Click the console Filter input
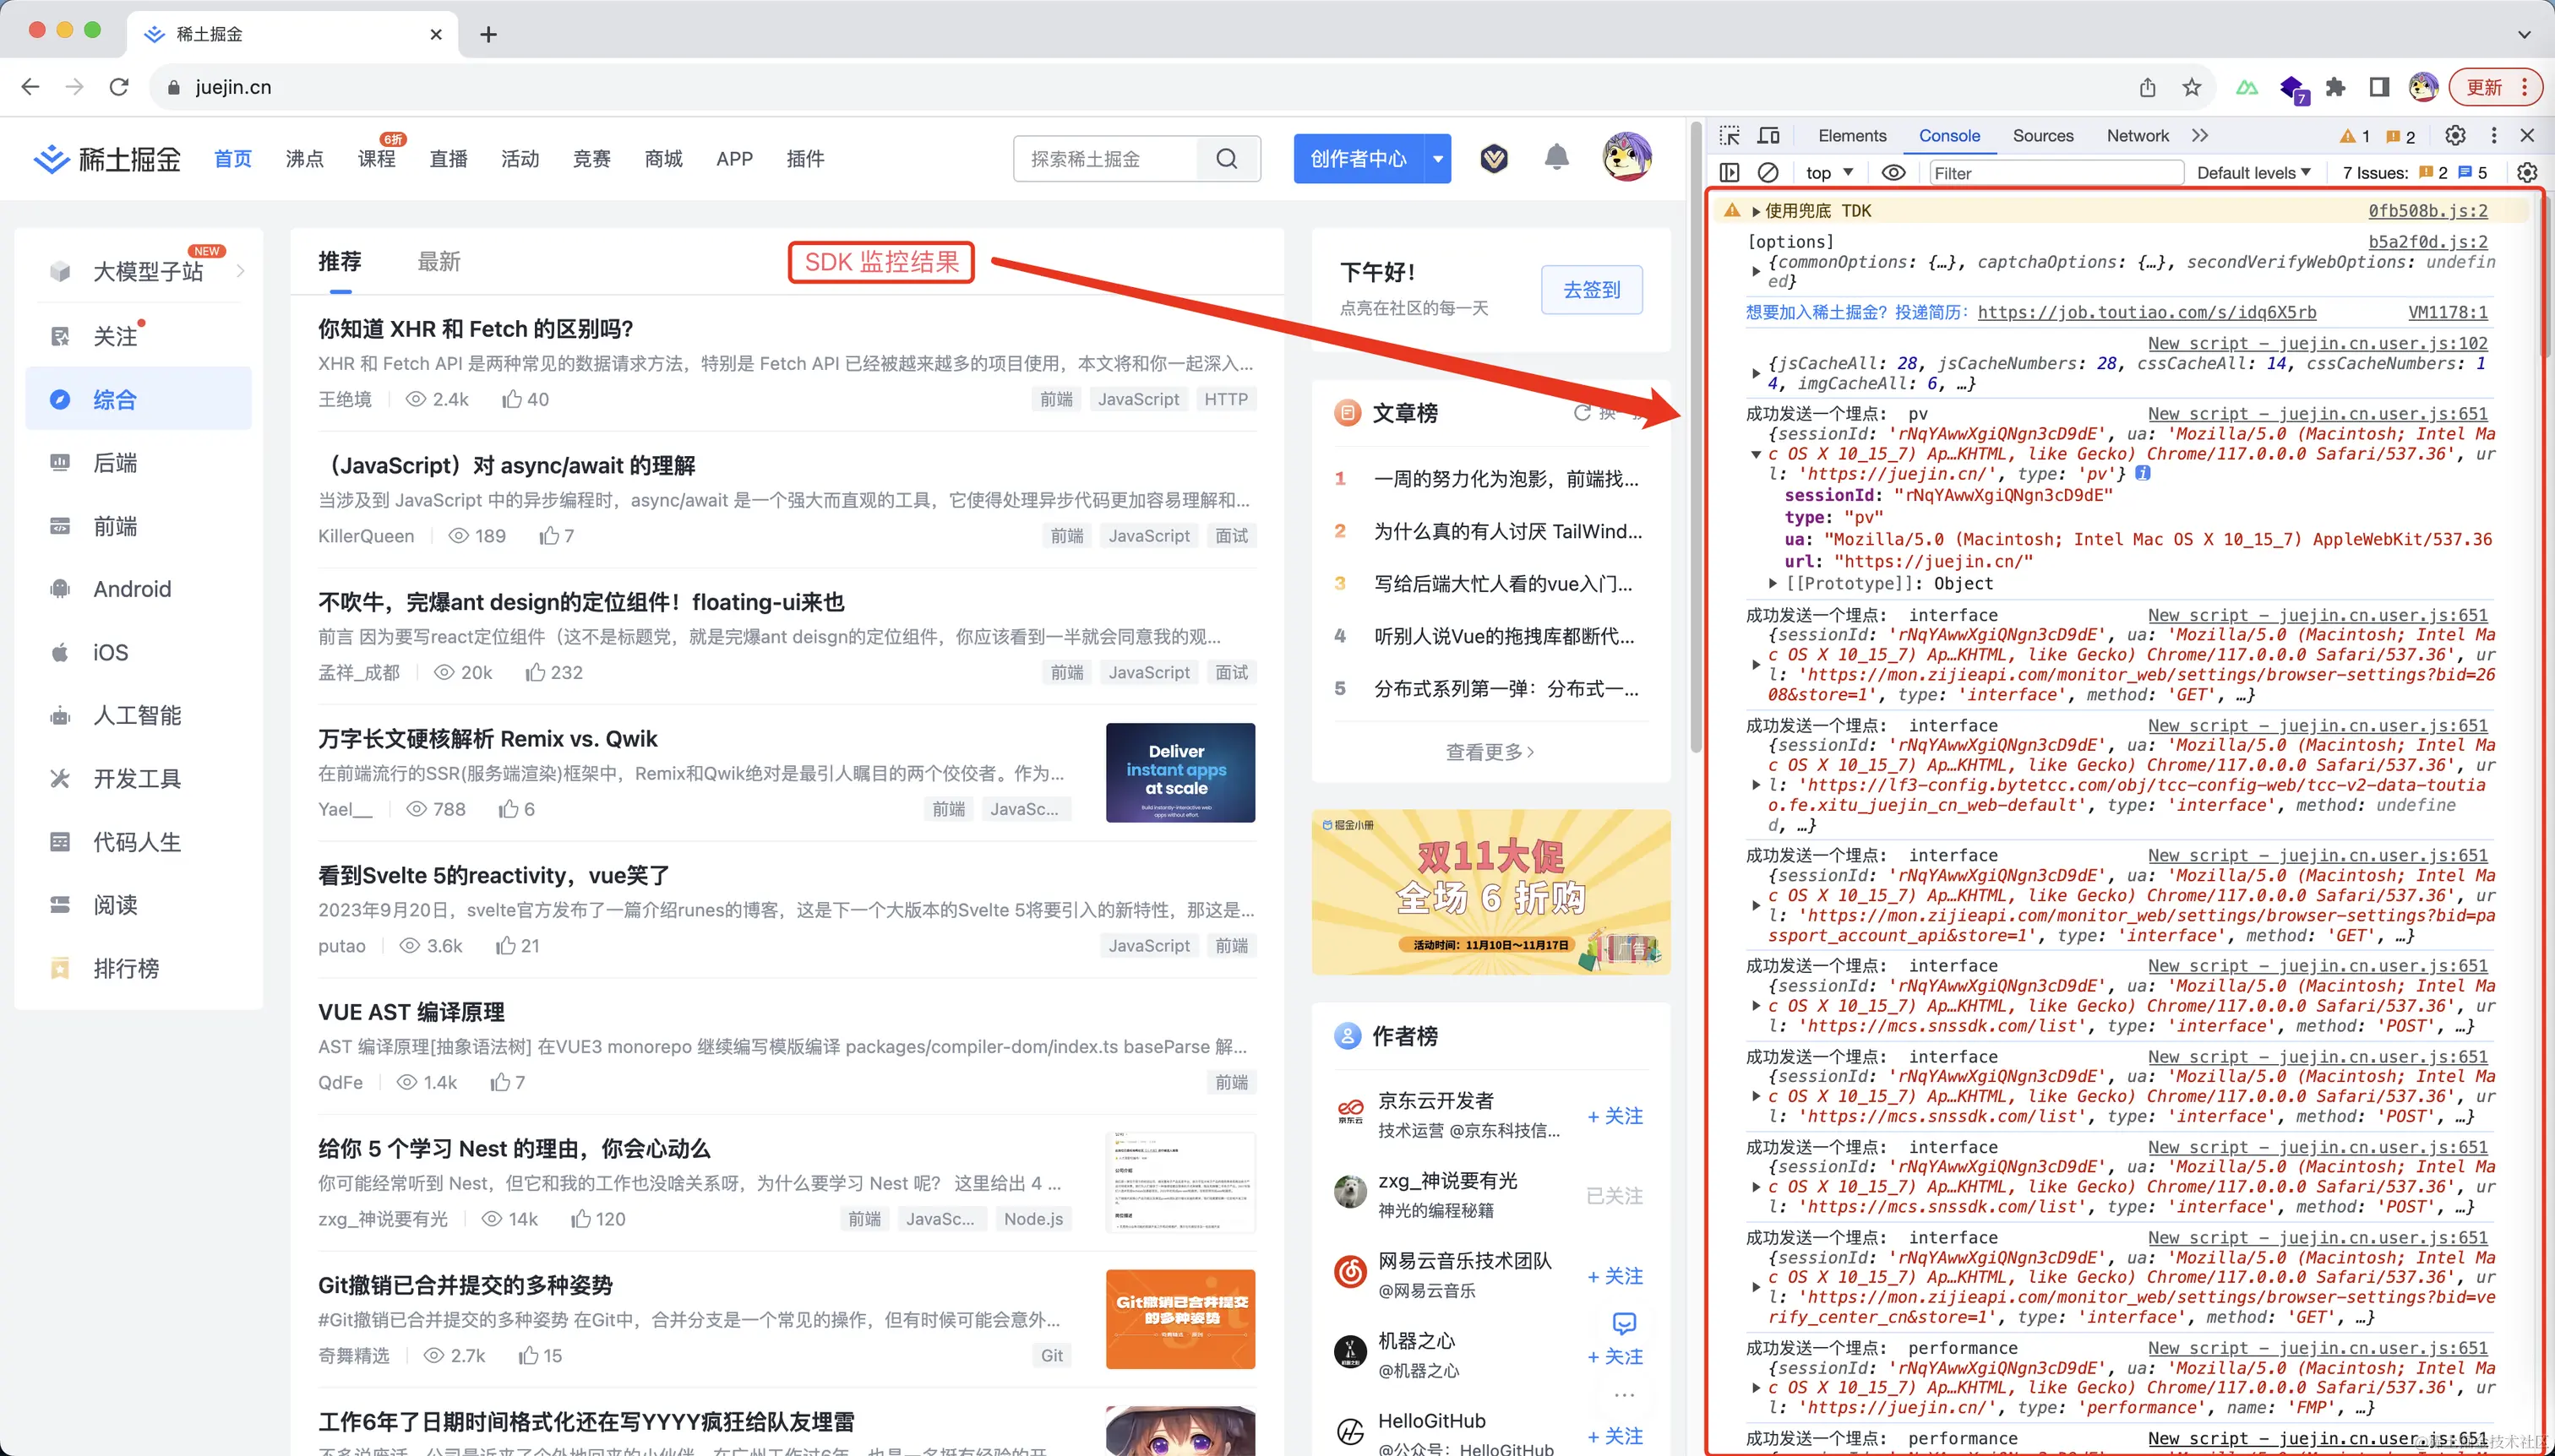The image size is (2555, 1456). pos(2056,172)
